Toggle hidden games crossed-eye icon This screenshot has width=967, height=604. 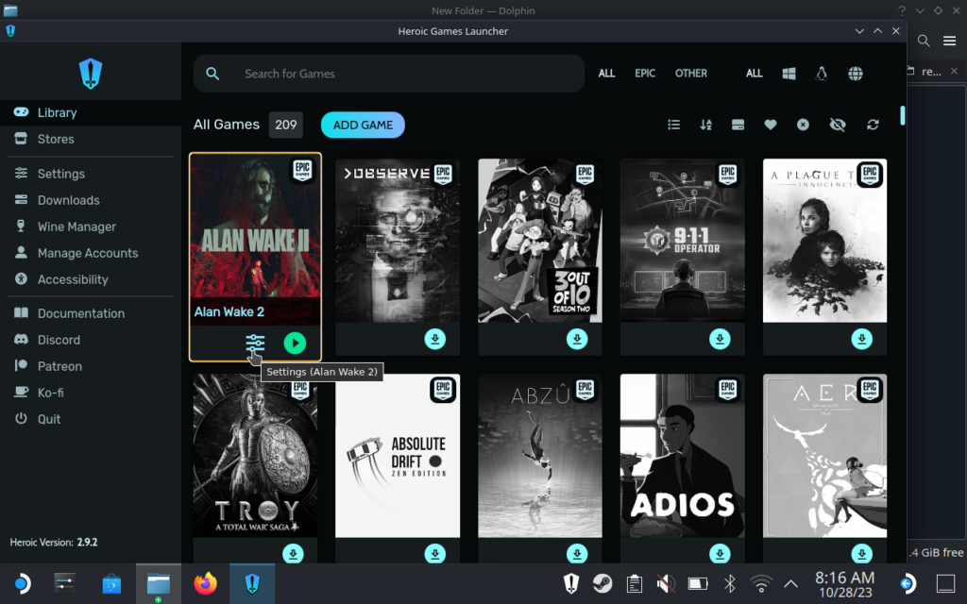[838, 125]
